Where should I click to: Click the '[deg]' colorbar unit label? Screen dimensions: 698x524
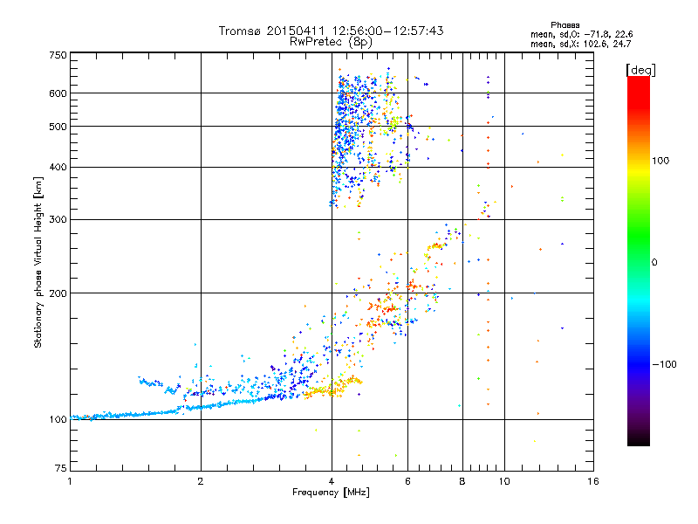coord(640,70)
